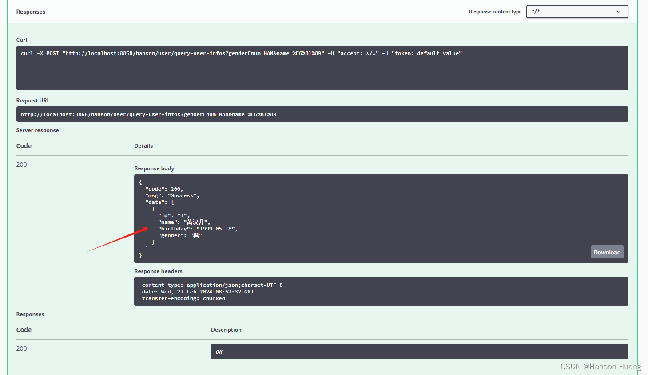
Task: Click the "id": "1" line
Action: tap(174, 215)
